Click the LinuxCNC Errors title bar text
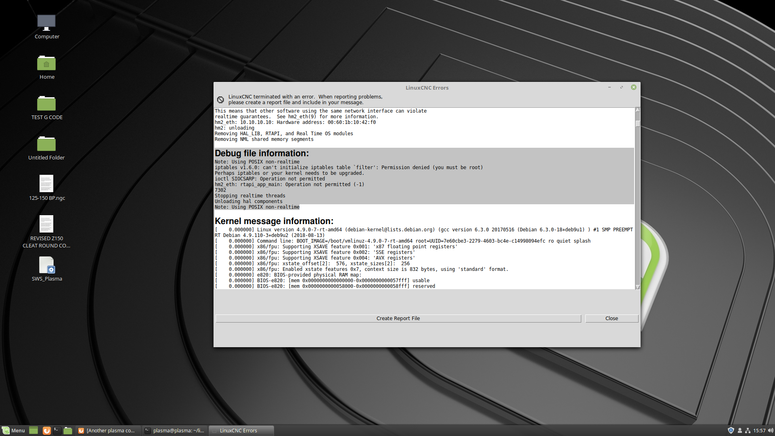 point(427,88)
